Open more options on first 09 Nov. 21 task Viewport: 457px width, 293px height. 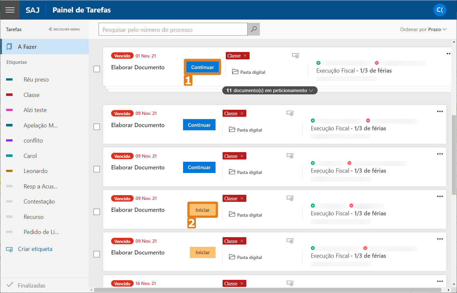[x=440, y=111]
